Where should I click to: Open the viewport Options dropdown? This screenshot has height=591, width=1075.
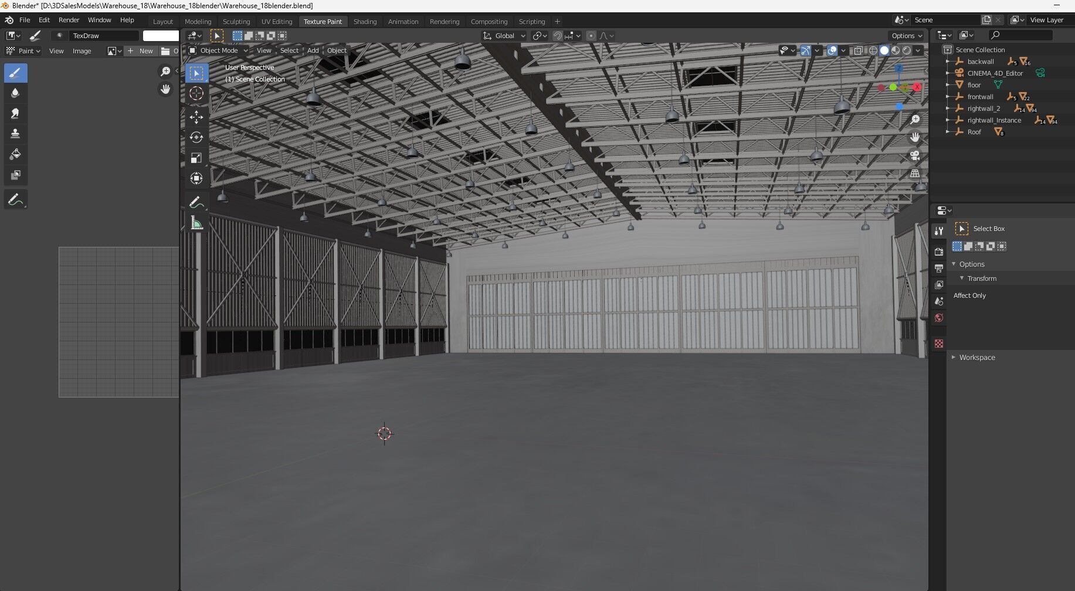(x=907, y=36)
